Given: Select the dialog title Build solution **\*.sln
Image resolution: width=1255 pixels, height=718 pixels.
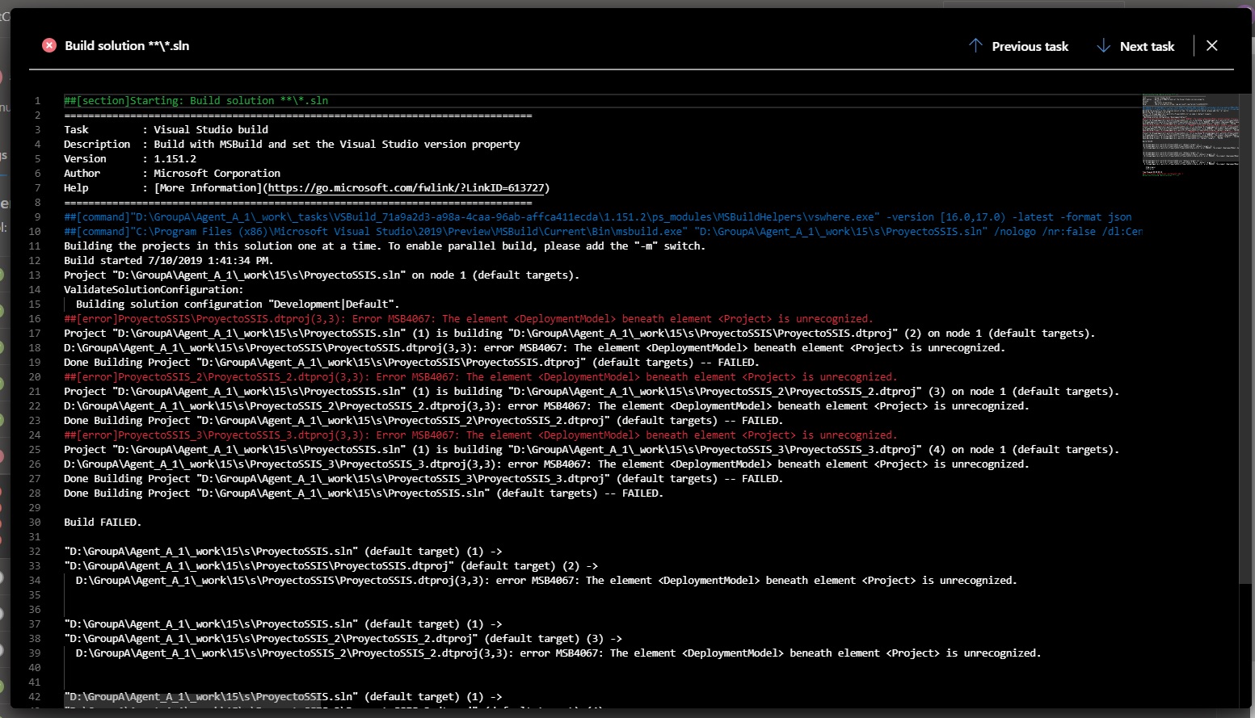Looking at the screenshot, I should point(126,45).
